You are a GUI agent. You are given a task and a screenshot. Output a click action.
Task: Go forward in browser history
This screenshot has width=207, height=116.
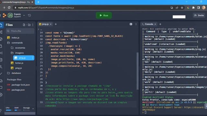tap(4, 8)
